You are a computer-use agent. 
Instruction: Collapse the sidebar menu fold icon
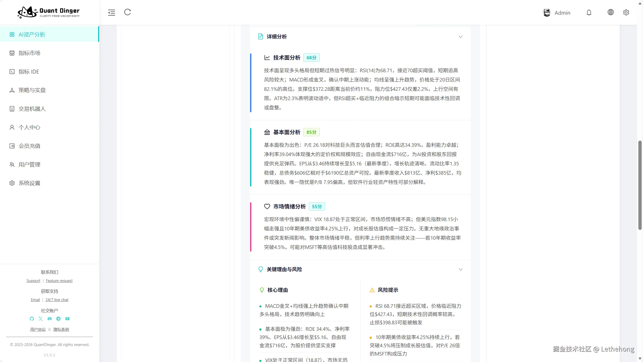[112, 12]
